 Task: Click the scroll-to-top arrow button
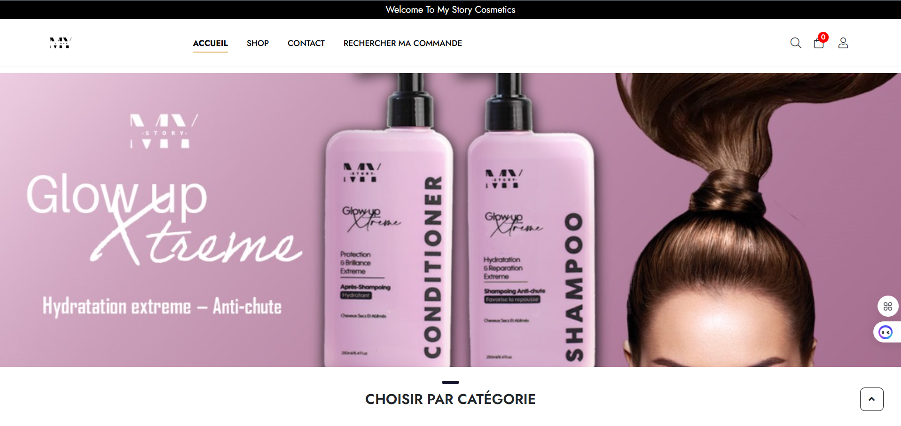(x=872, y=399)
